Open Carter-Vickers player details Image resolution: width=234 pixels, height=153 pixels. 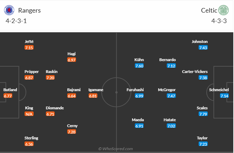tap(195, 72)
